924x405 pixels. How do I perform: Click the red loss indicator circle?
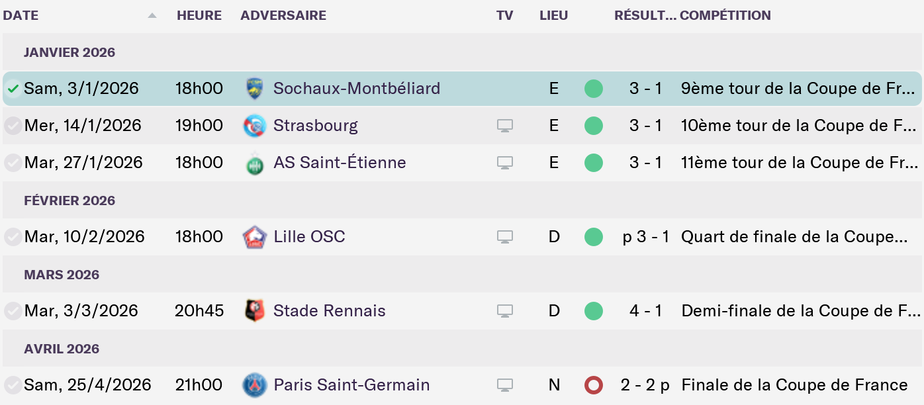[x=594, y=385]
